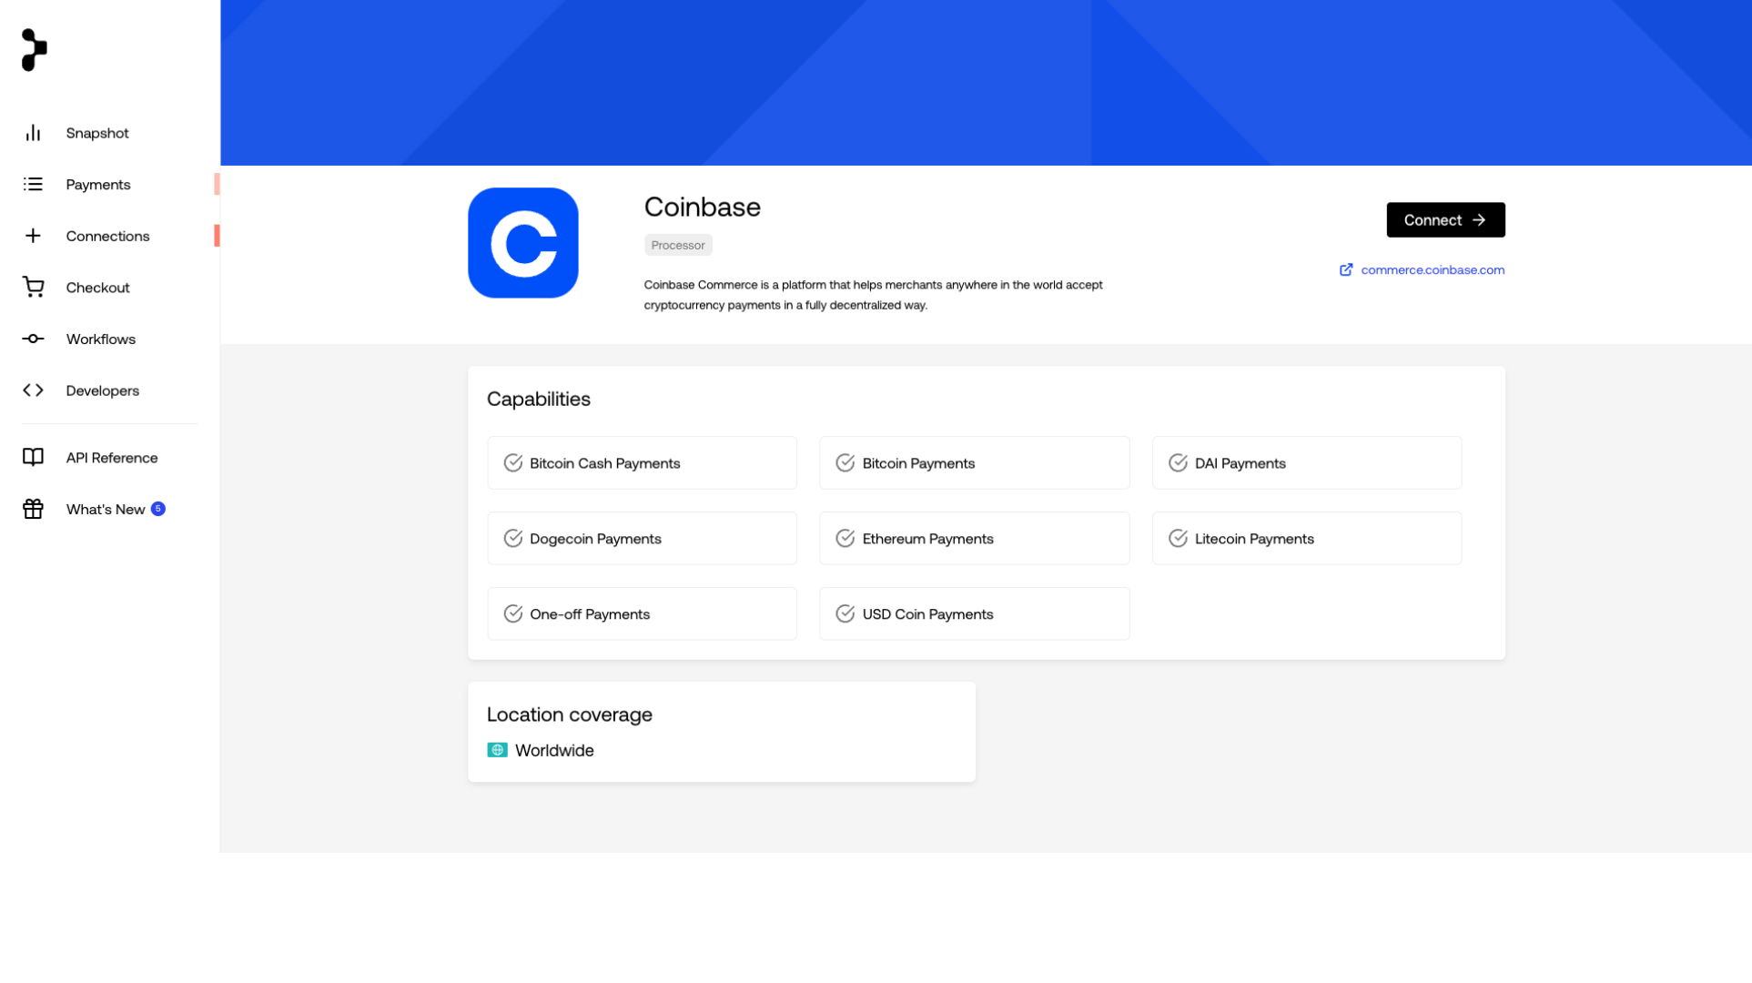
Task: Click the Checkout sidebar icon
Action: 34,288
